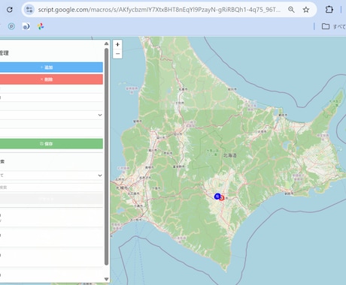Click the sidebar vertical scrollbar thumb

click(106, 157)
